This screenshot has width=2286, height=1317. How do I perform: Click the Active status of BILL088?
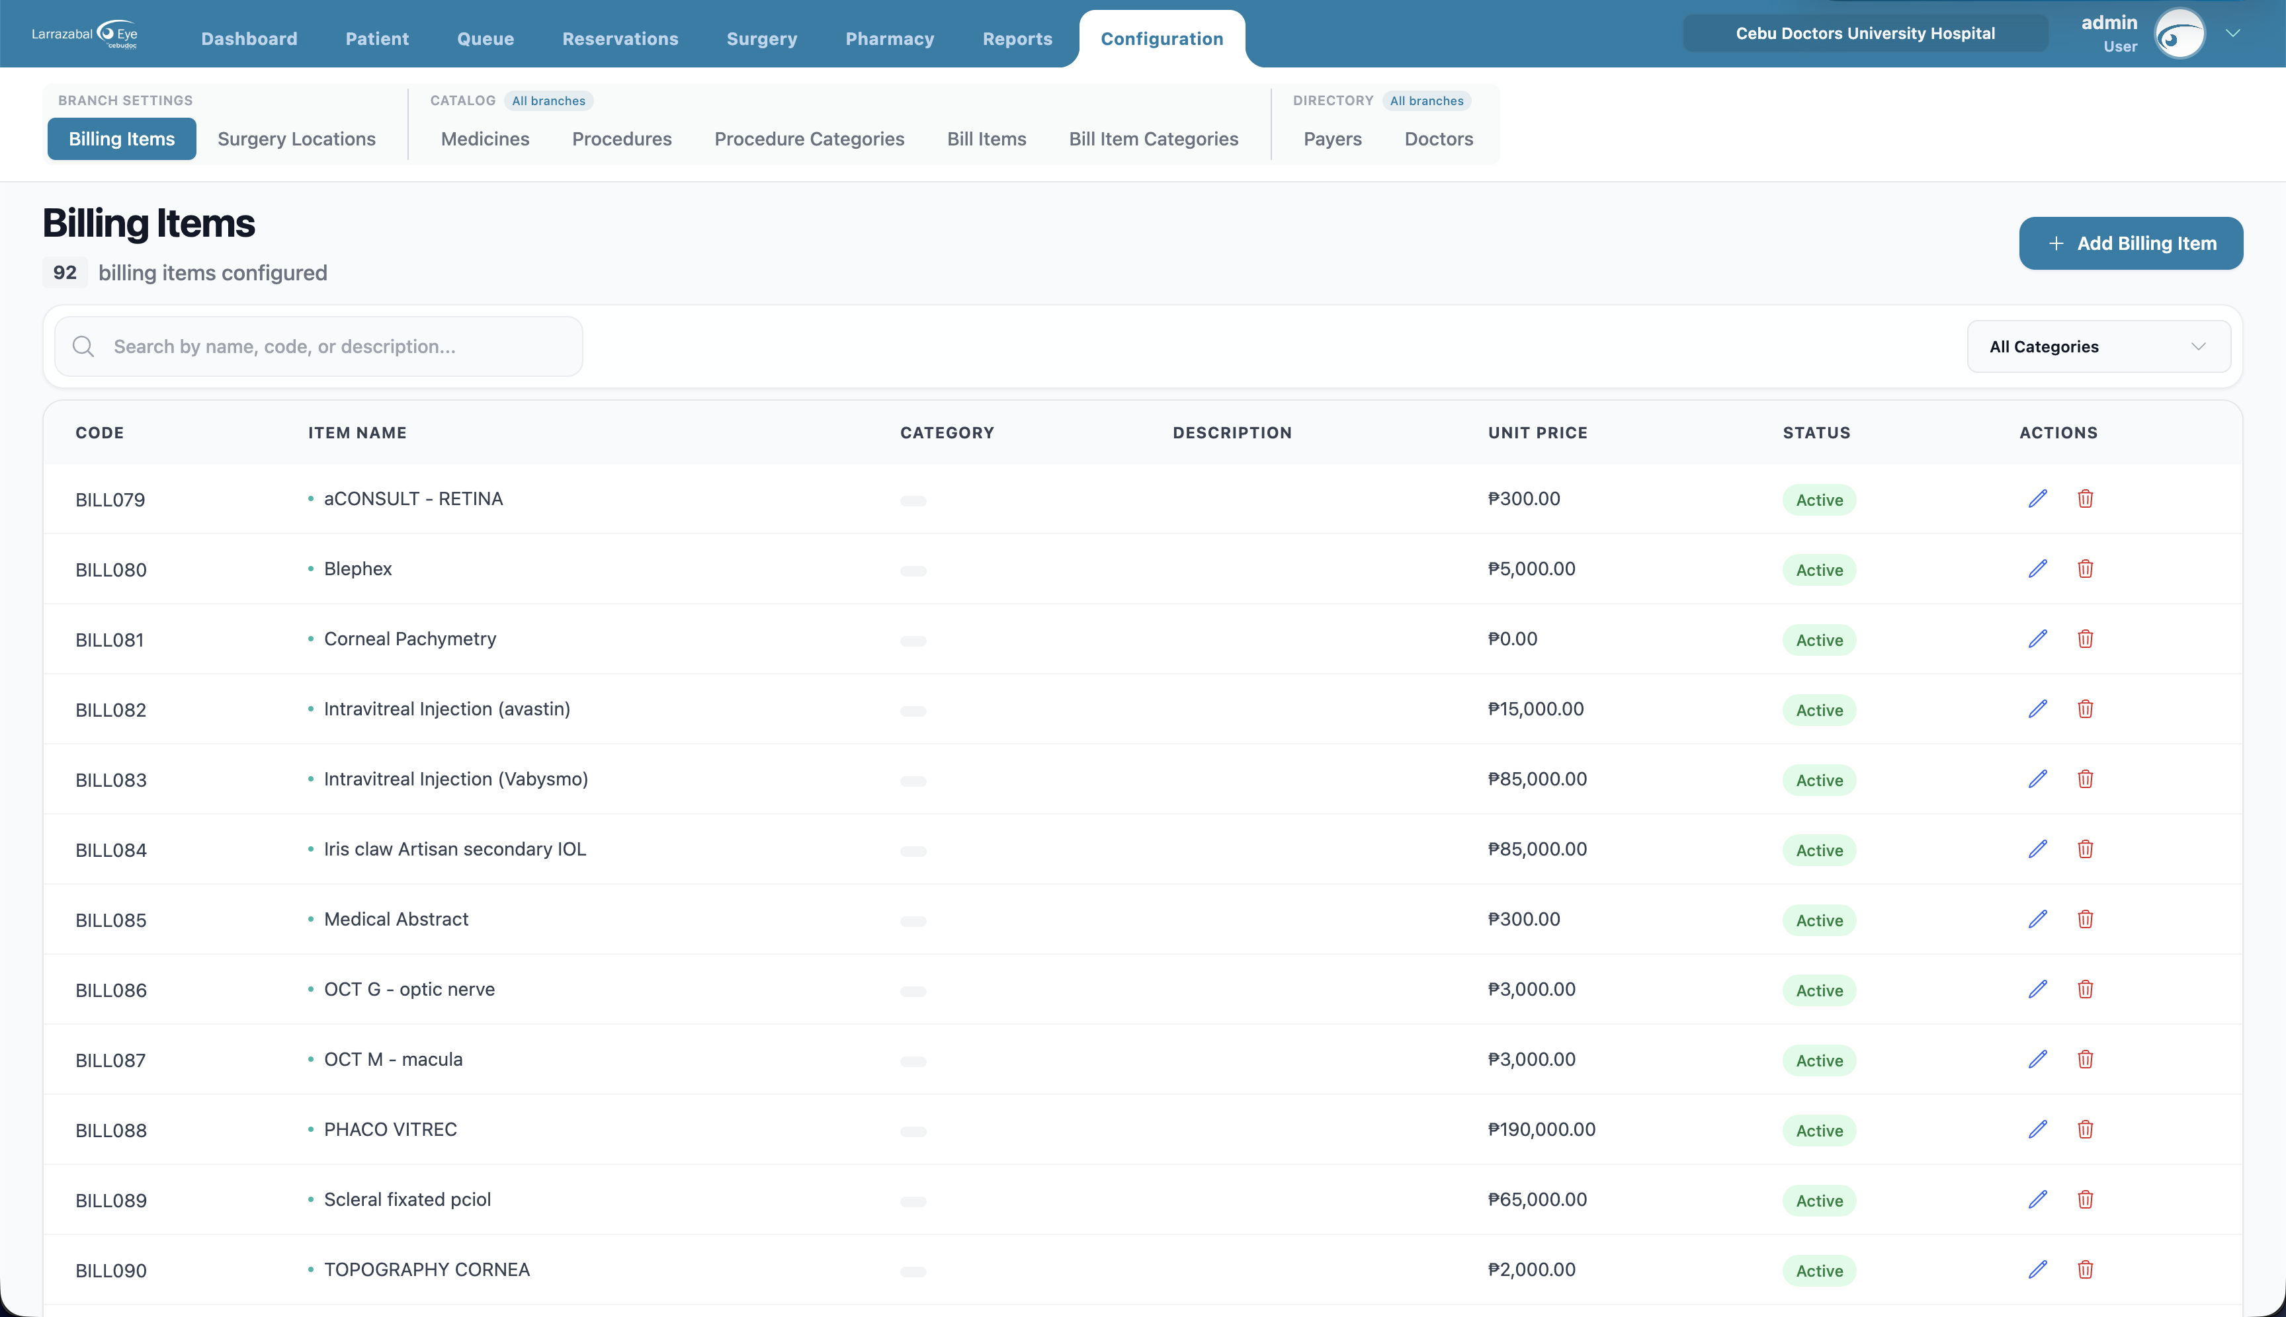click(1819, 1131)
